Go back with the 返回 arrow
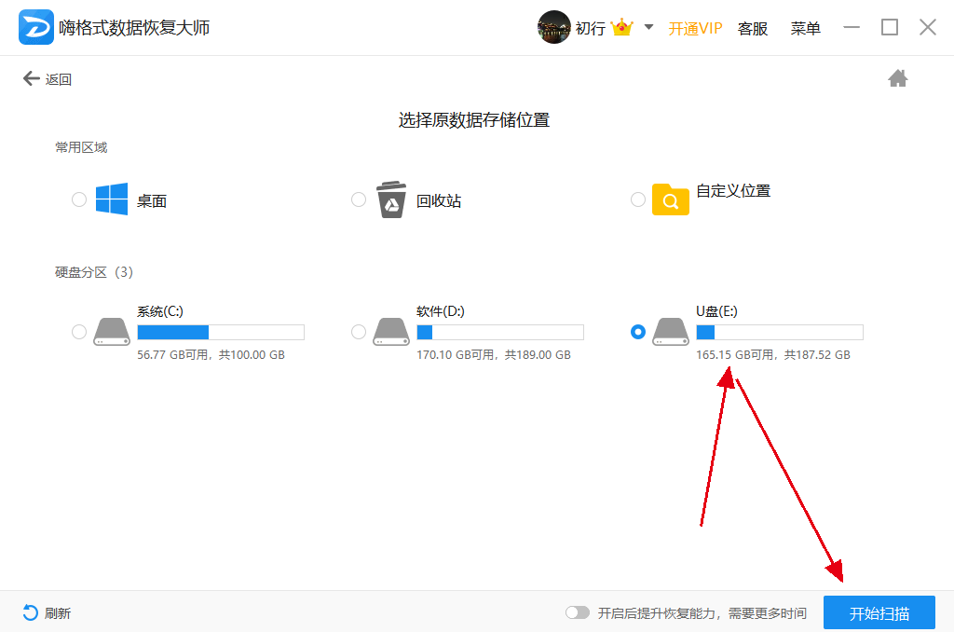 pyautogui.click(x=31, y=78)
